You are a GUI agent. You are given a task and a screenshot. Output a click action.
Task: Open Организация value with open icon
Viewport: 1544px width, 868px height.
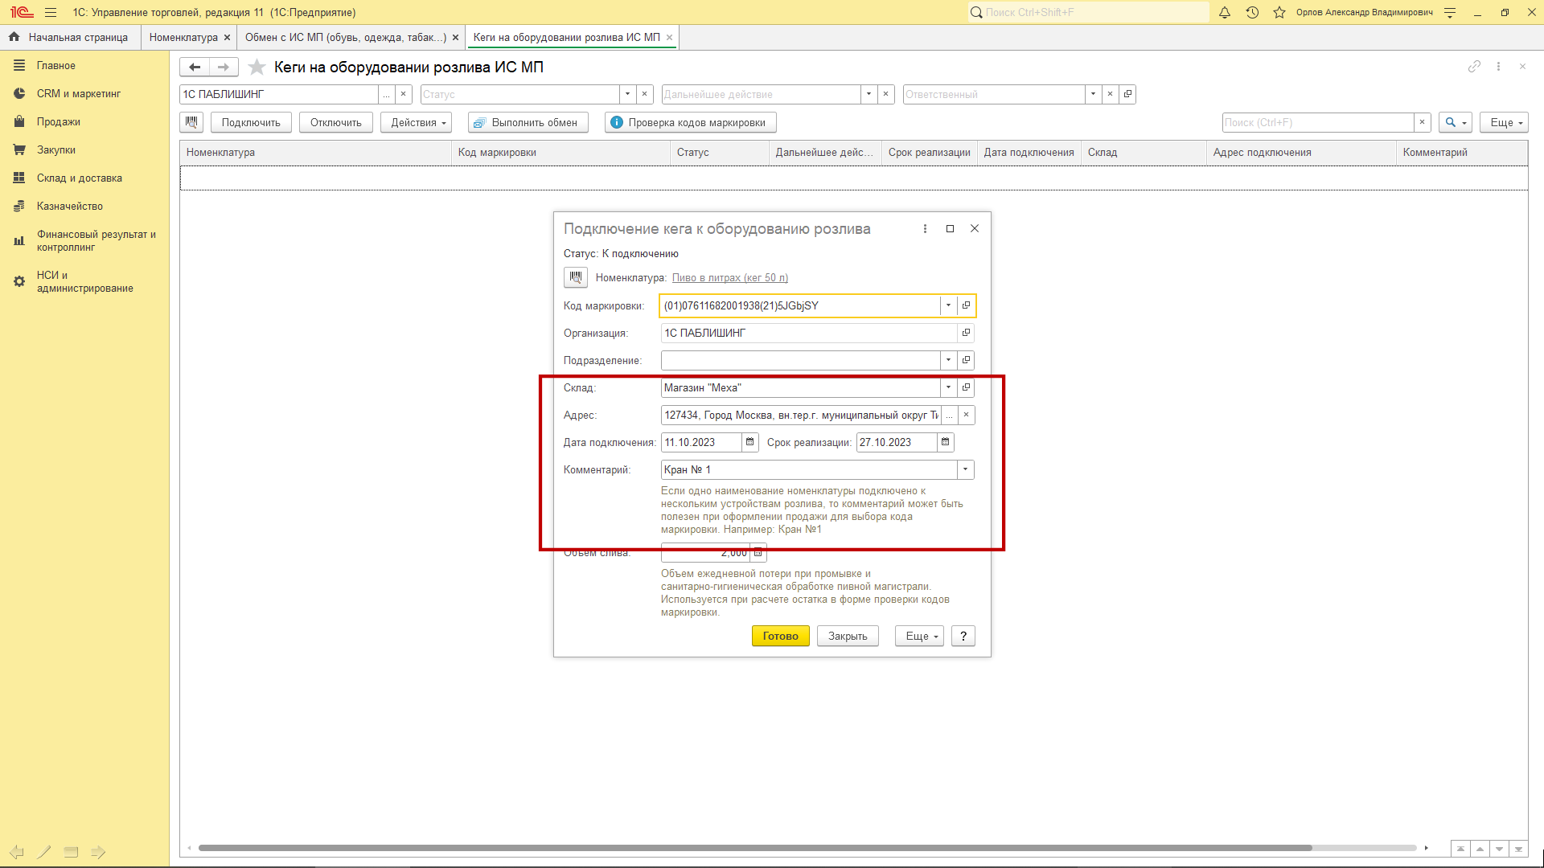pos(966,333)
